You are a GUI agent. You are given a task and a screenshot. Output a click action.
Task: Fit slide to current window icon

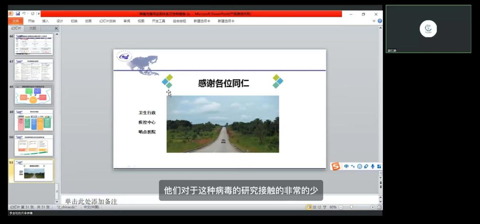379,207
